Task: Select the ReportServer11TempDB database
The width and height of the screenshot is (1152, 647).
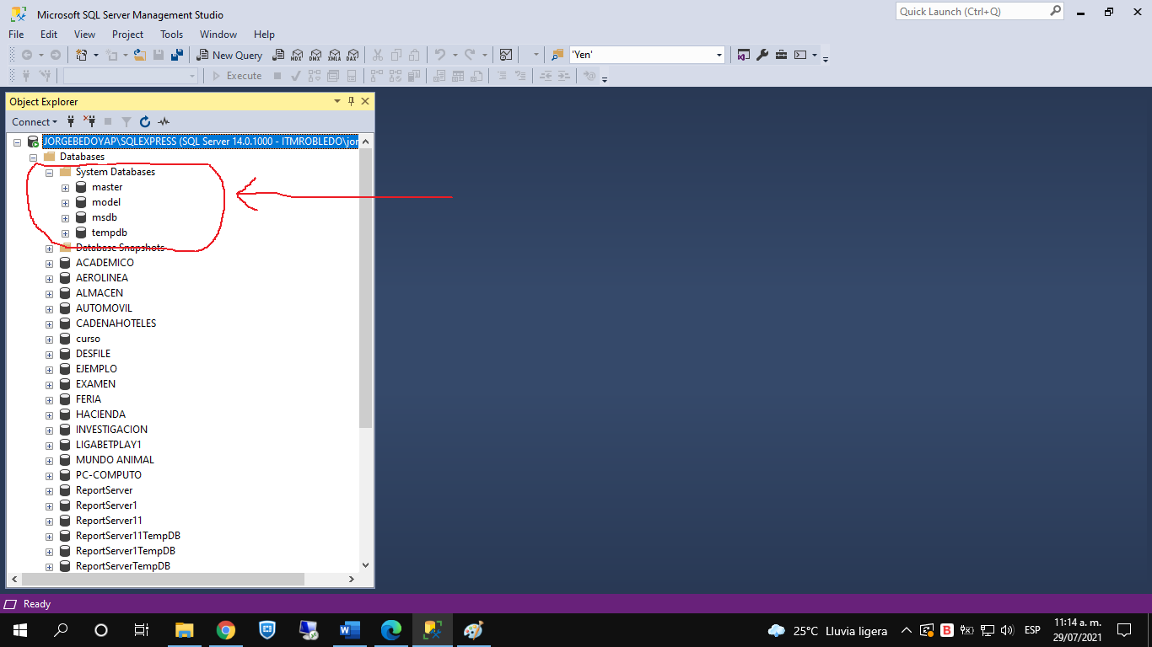Action: click(x=128, y=536)
